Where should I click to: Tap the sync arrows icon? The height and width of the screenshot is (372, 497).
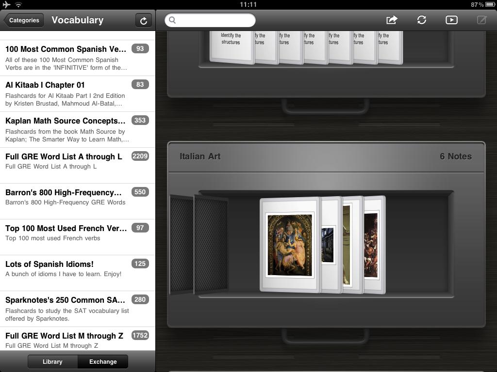pyautogui.click(x=422, y=20)
